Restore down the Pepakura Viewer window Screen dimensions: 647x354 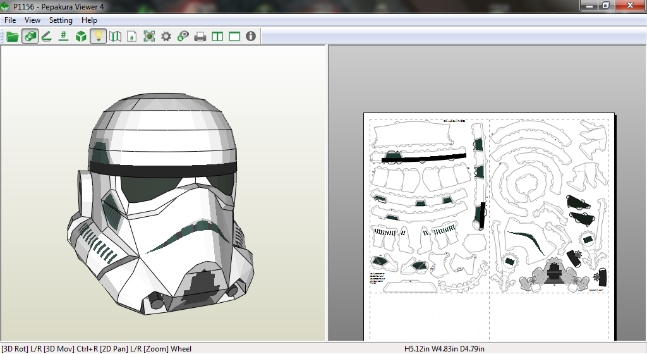(606, 5)
